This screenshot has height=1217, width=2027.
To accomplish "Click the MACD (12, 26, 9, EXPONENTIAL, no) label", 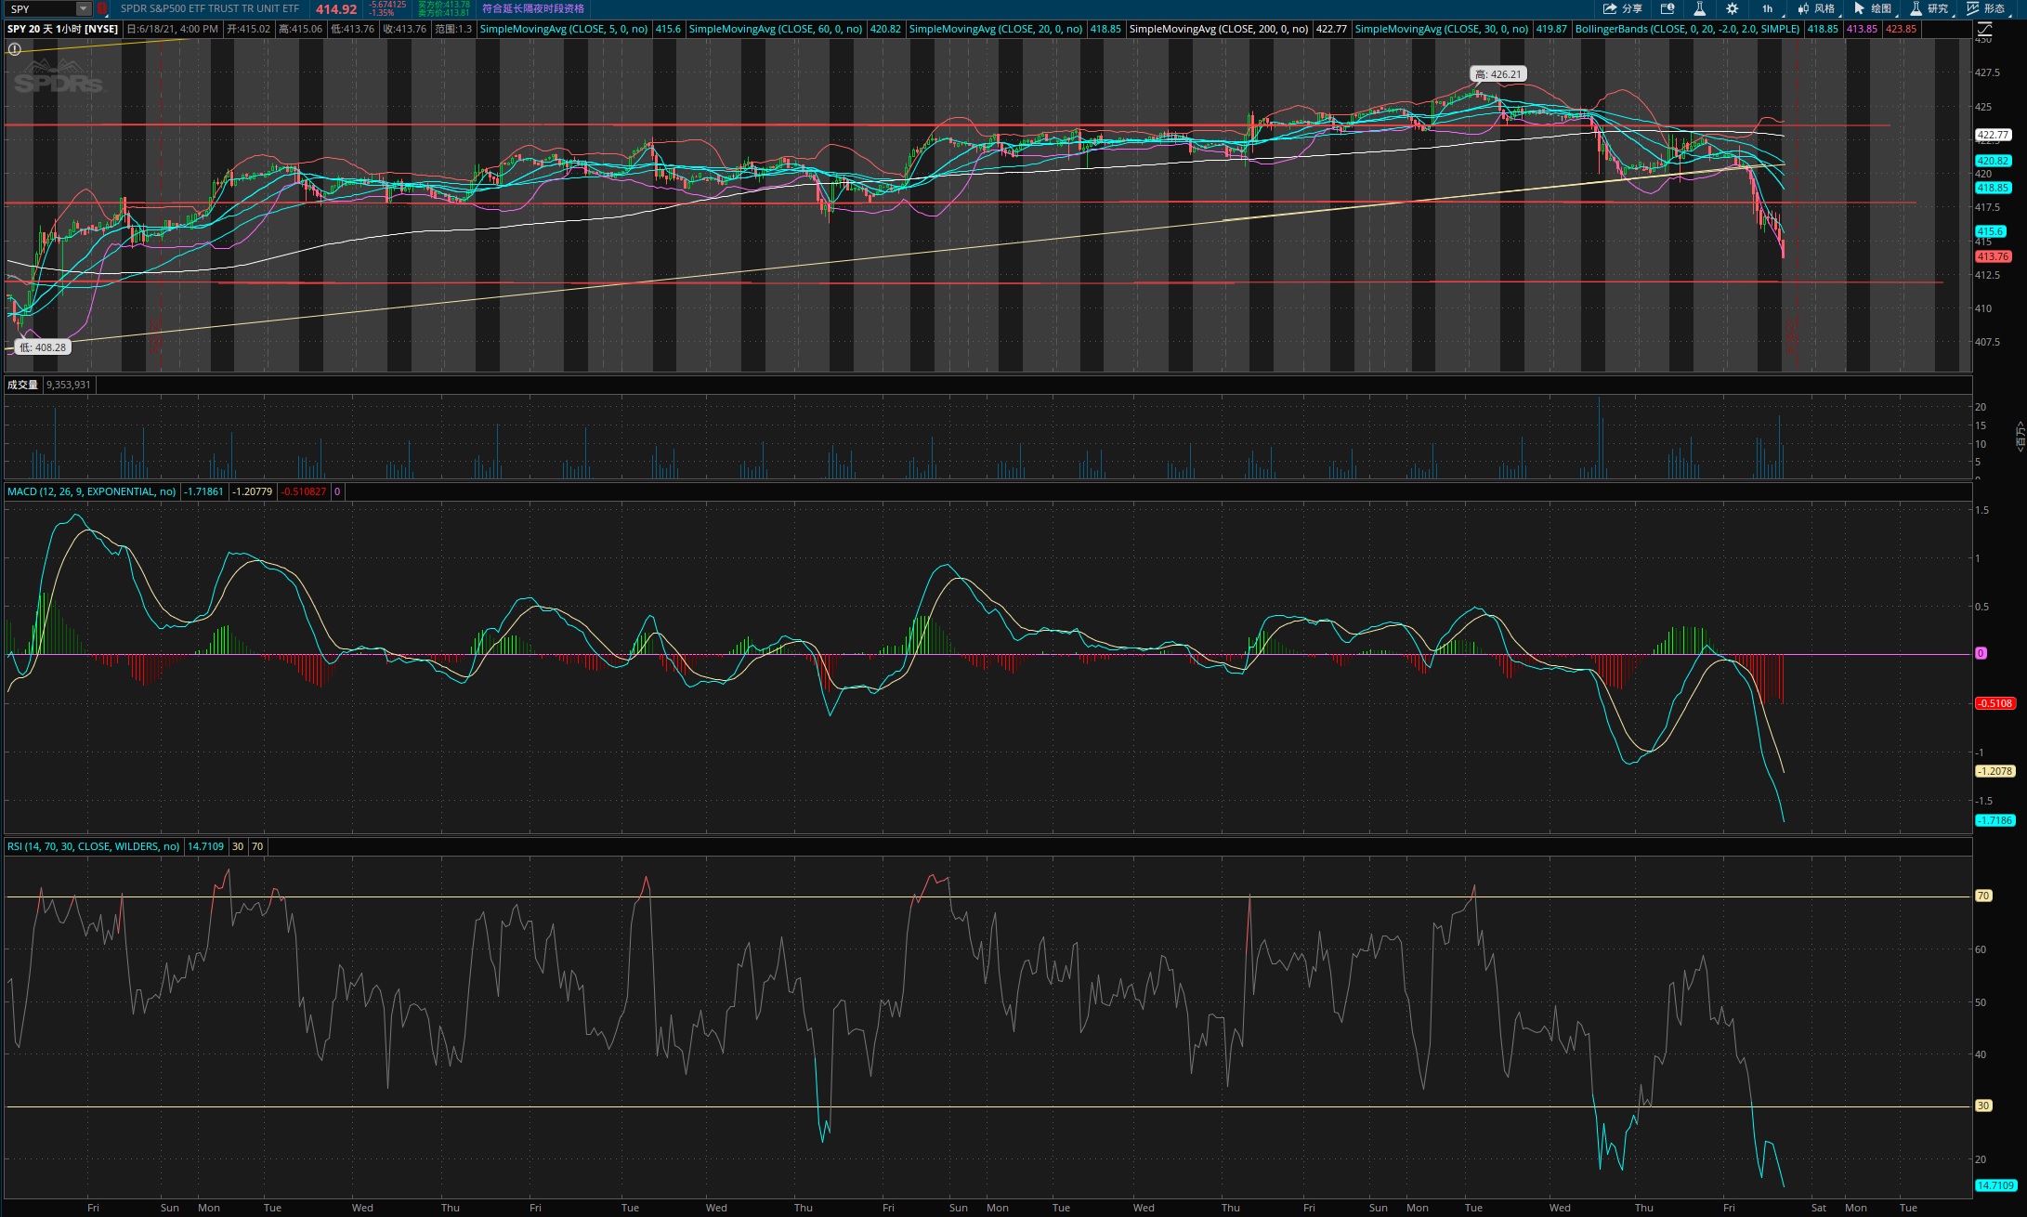I will (91, 491).
